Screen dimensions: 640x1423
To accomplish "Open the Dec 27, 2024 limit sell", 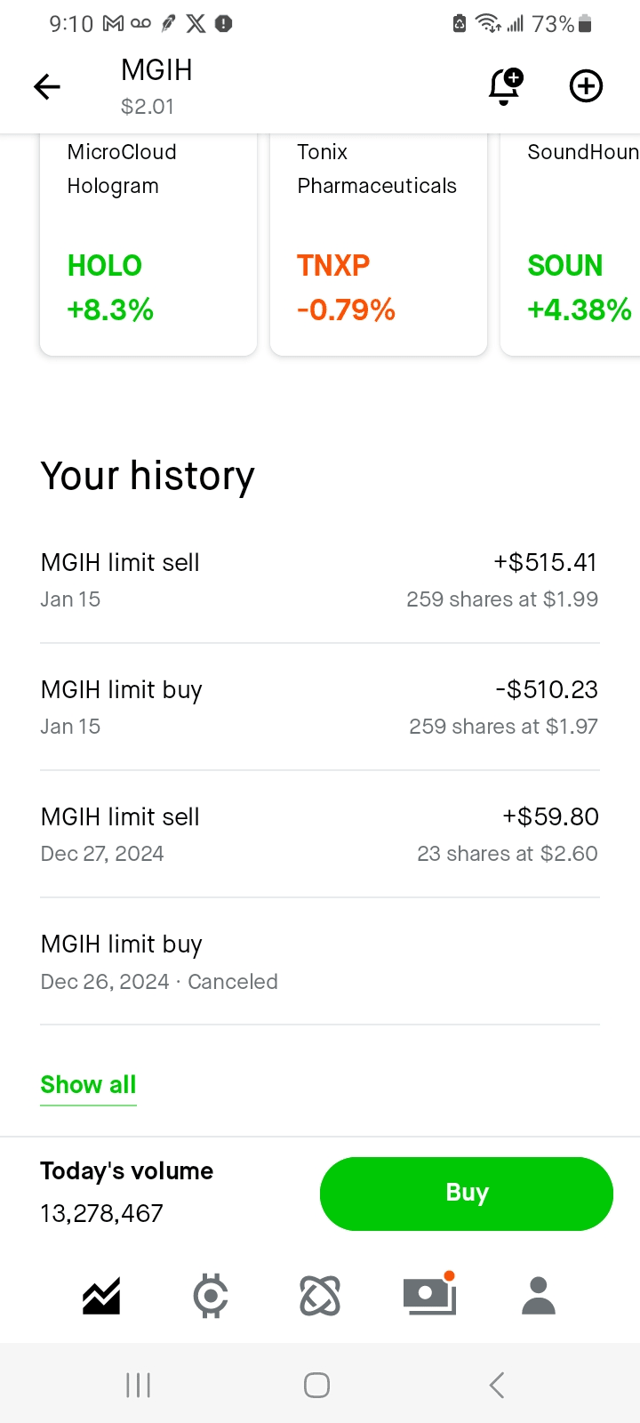I will pyautogui.click(x=320, y=834).
